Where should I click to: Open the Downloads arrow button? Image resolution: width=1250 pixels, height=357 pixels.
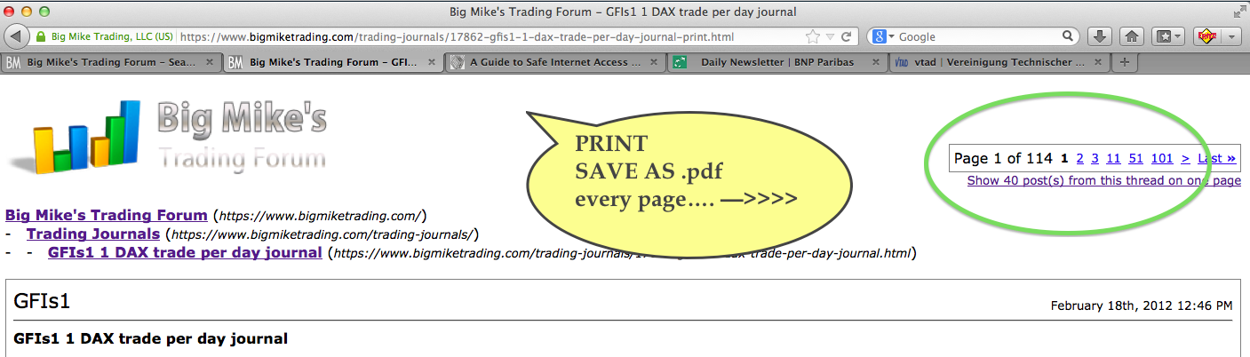tap(1100, 37)
